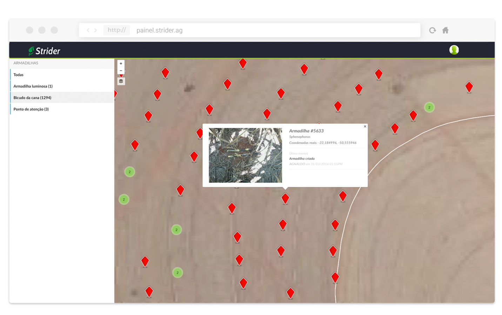This screenshot has width=502, height=315.
Task: Click the Armadilha #5633 title
Action: [306, 131]
